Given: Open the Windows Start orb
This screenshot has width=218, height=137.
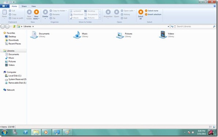Looking at the screenshot, I should tap(4, 132).
